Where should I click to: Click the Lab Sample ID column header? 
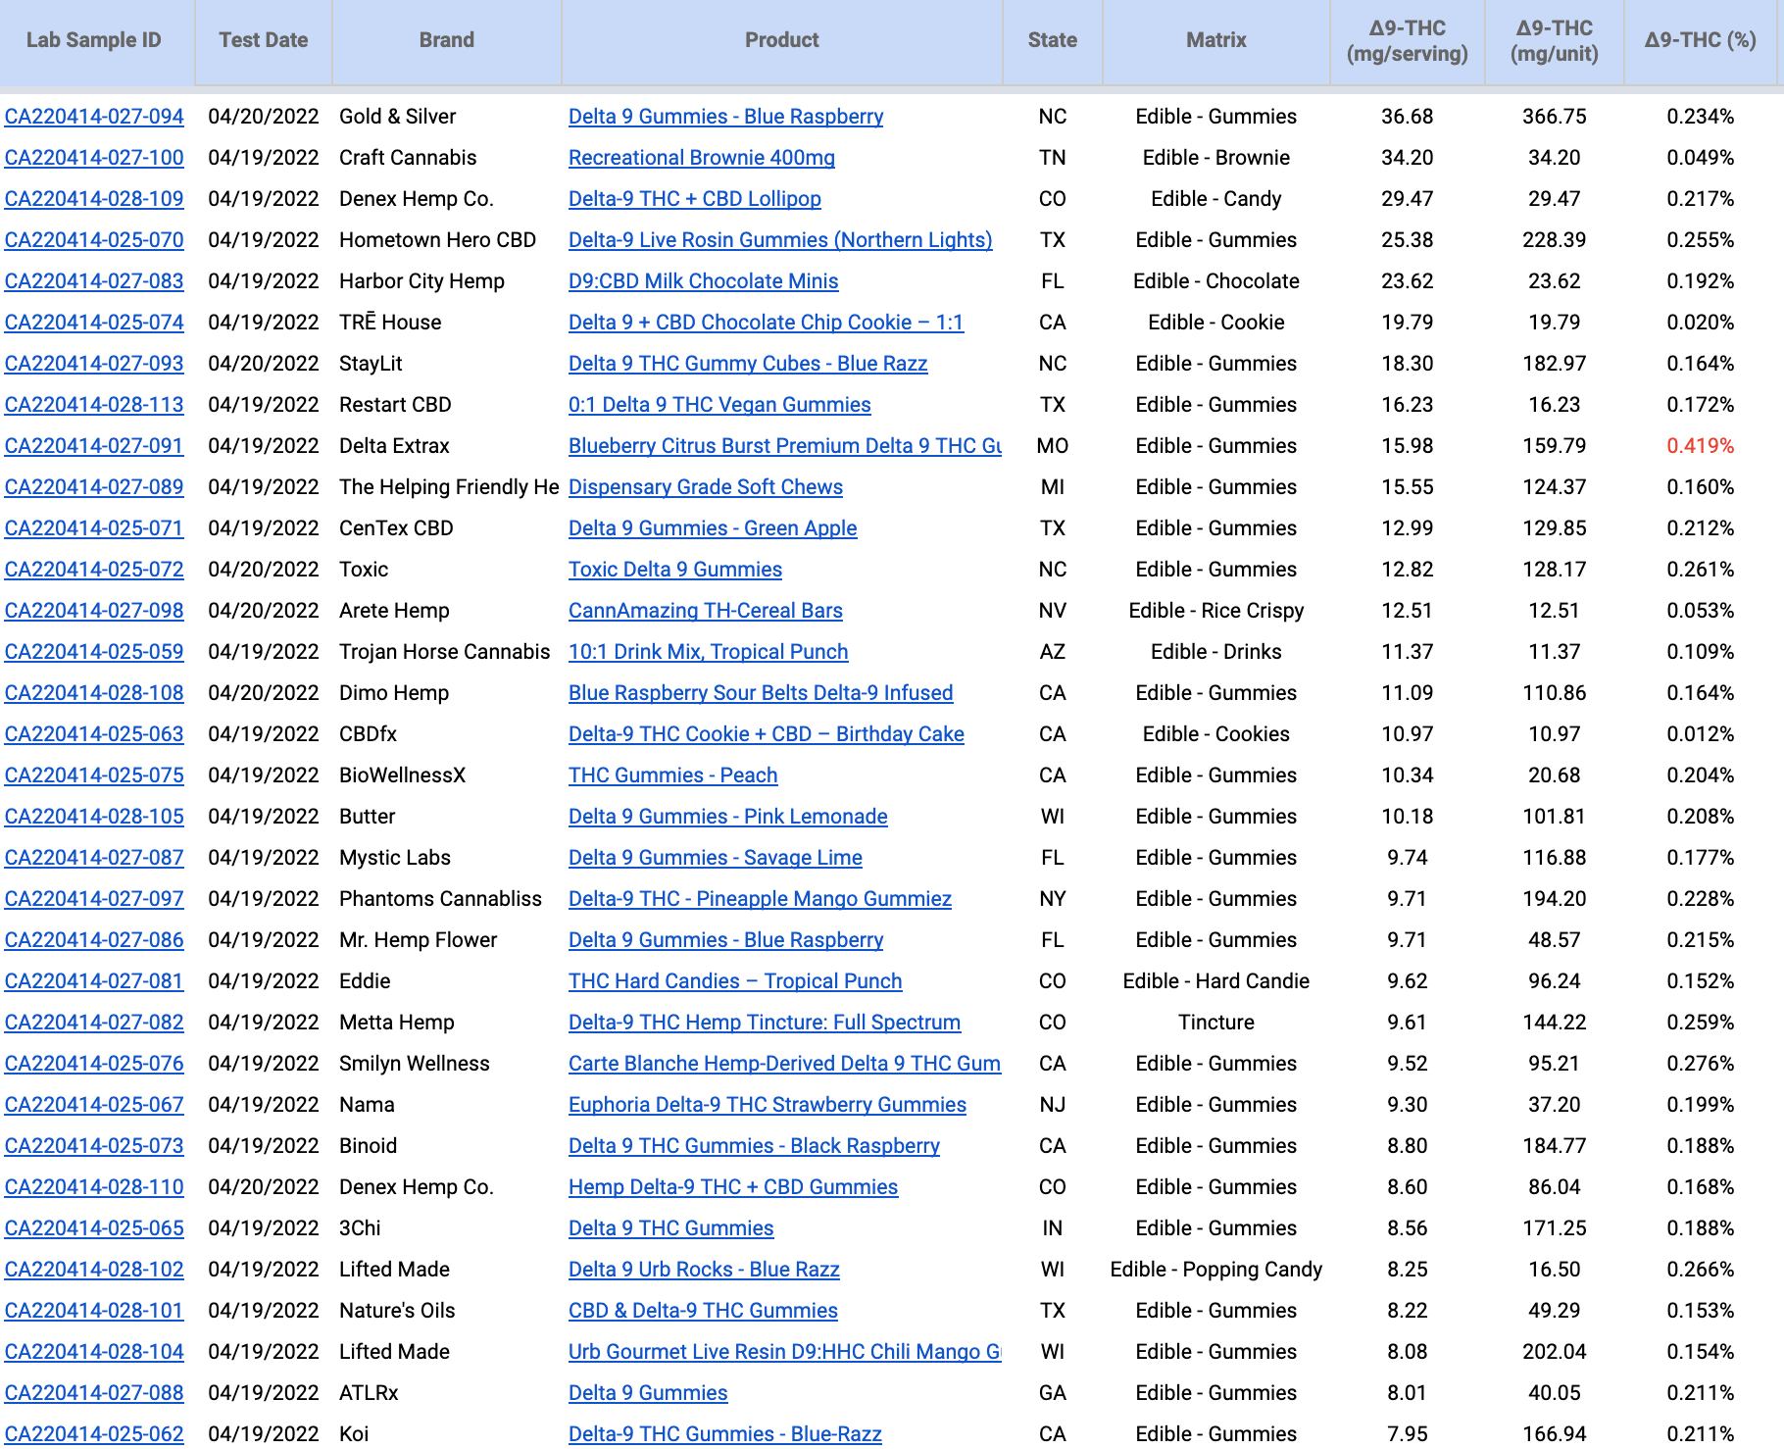[94, 40]
